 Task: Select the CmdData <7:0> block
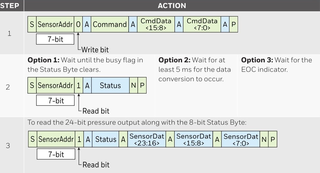tap(202, 24)
